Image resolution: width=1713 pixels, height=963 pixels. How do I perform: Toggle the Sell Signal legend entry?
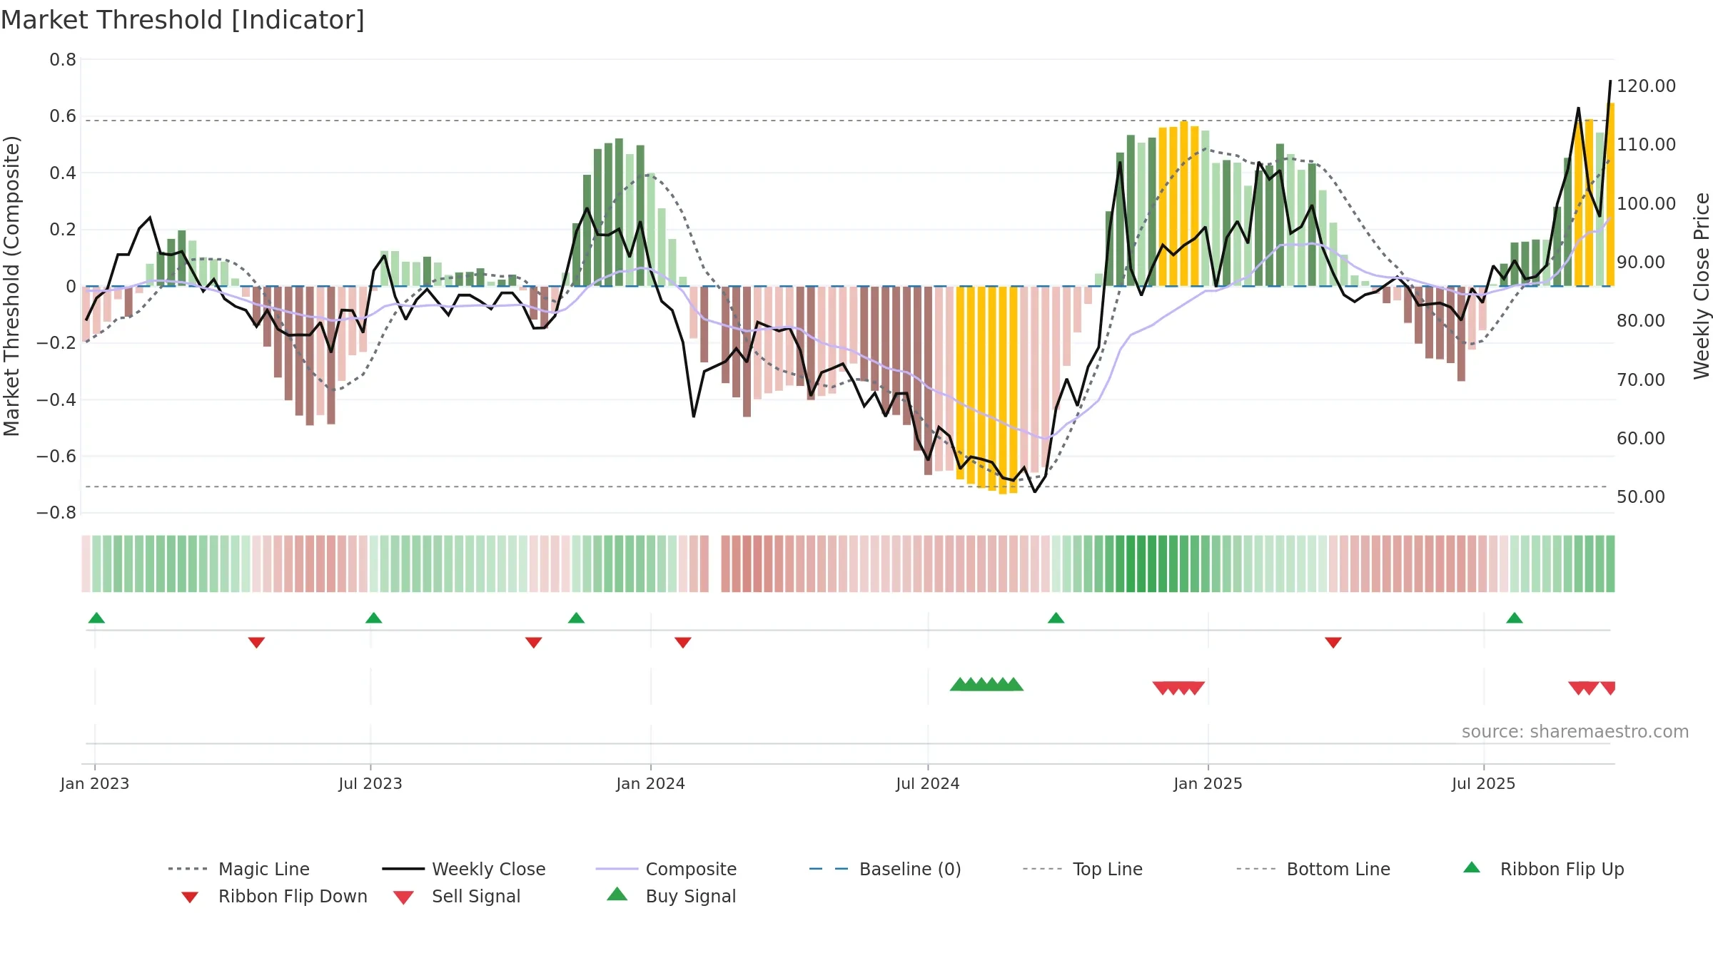coord(457,896)
